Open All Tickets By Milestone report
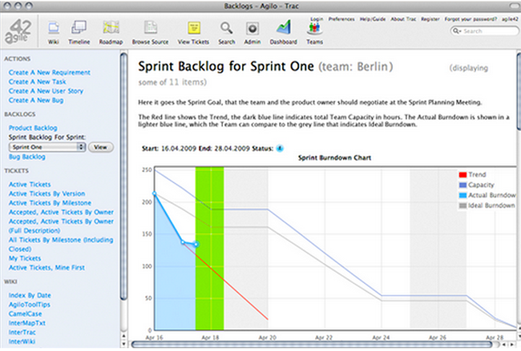 pyautogui.click(x=61, y=245)
